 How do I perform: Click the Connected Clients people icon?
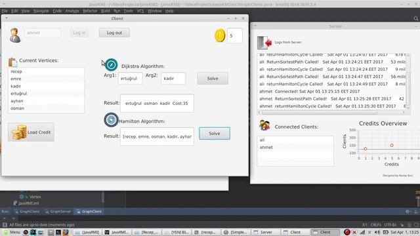(x=264, y=125)
